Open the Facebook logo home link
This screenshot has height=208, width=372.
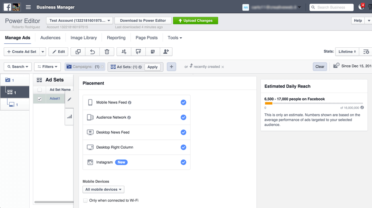point(7,7)
